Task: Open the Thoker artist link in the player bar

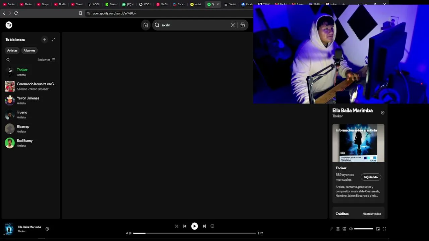Action: (22, 231)
